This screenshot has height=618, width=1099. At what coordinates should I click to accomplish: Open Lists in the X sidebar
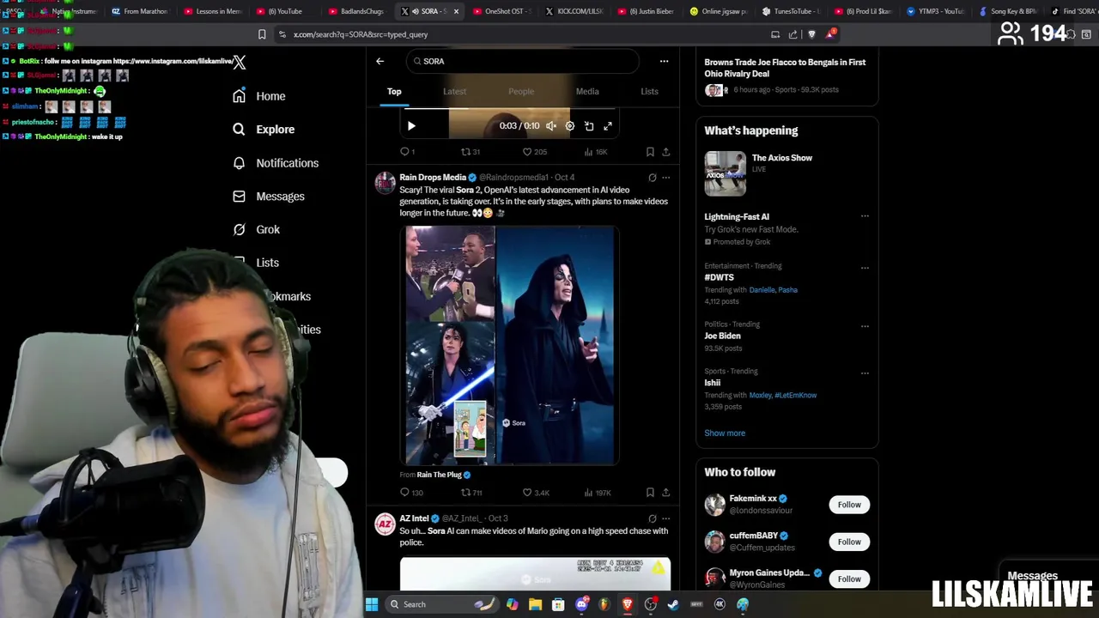[256, 263]
